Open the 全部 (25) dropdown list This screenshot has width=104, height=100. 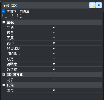[x=46, y=6]
